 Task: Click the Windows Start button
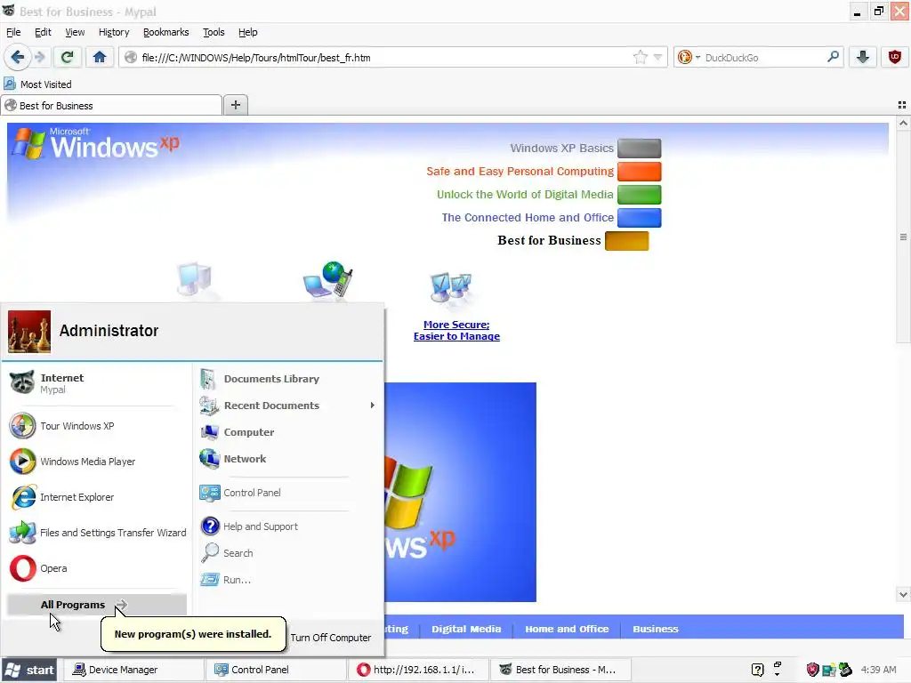point(29,670)
